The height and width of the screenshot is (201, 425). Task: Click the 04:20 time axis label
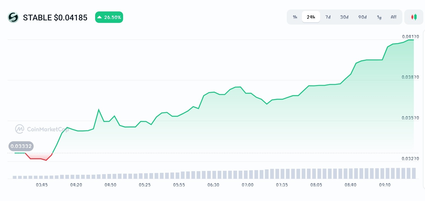76,185
